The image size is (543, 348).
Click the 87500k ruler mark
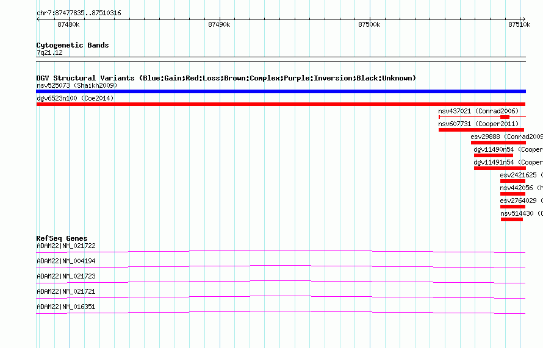(369, 24)
